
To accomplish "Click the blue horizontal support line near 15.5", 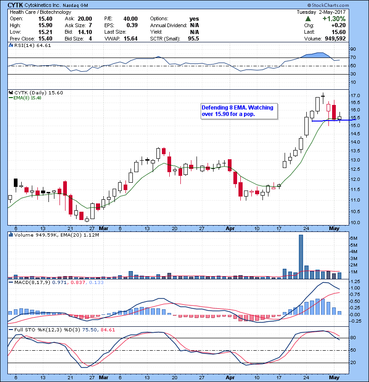I will point(334,120).
